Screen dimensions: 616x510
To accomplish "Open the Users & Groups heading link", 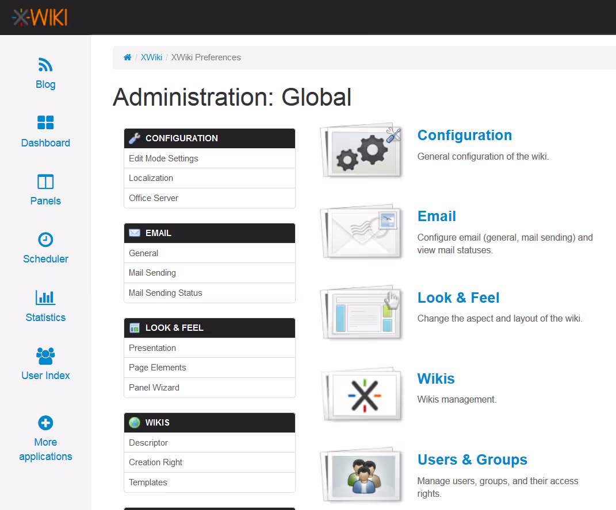I will (472, 460).
